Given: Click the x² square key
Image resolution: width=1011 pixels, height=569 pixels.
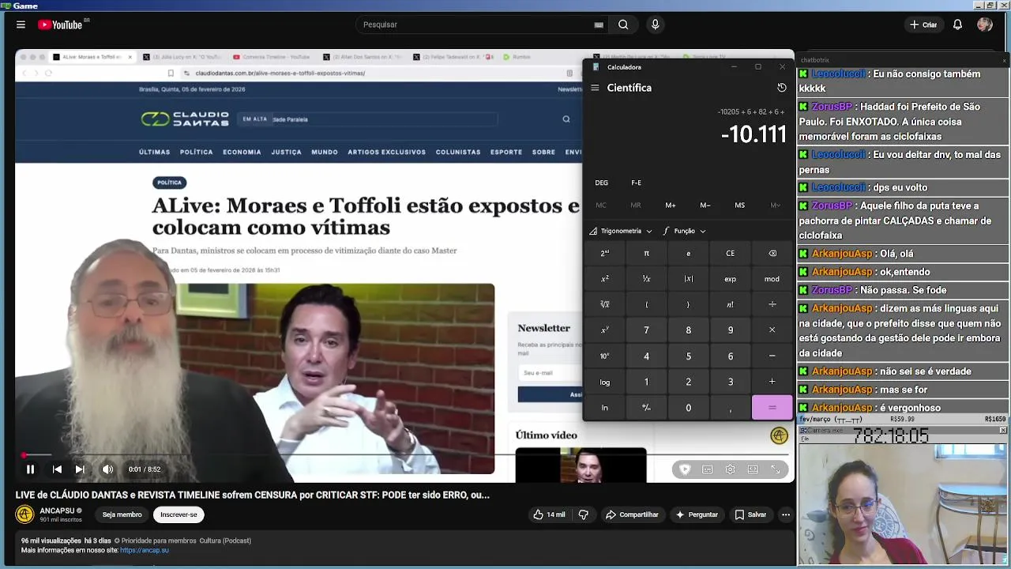Looking at the screenshot, I should (x=604, y=279).
